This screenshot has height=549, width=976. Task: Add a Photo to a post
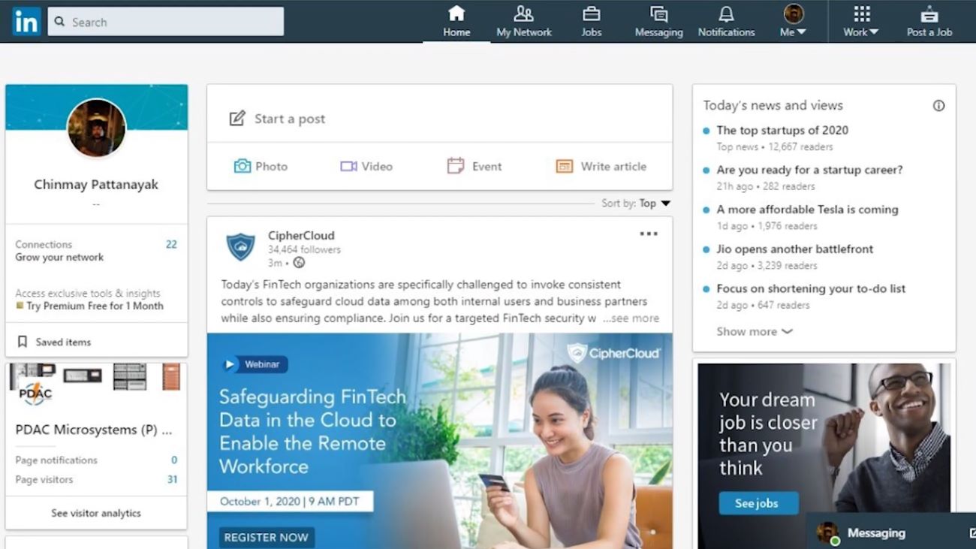tap(261, 166)
